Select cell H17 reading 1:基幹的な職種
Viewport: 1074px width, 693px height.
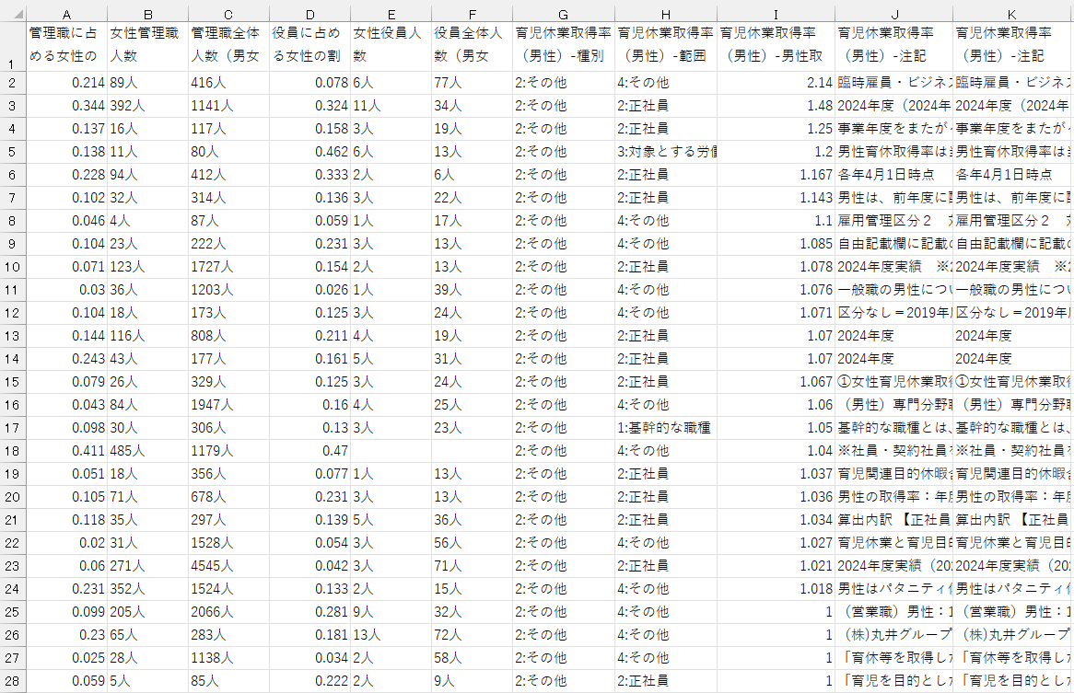(666, 428)
